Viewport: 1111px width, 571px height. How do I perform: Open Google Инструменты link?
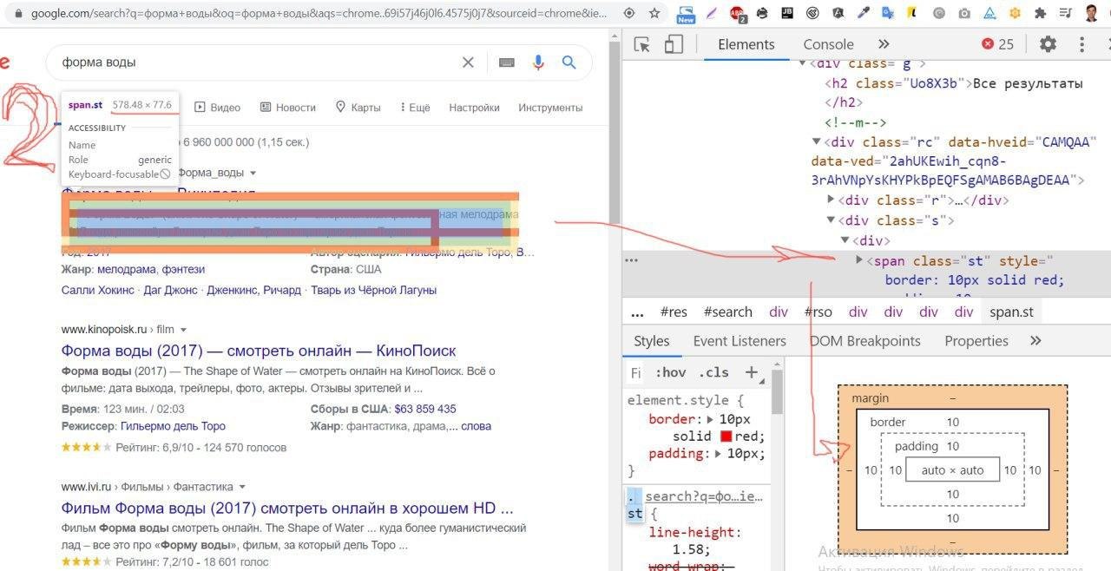tap(550, 108)
